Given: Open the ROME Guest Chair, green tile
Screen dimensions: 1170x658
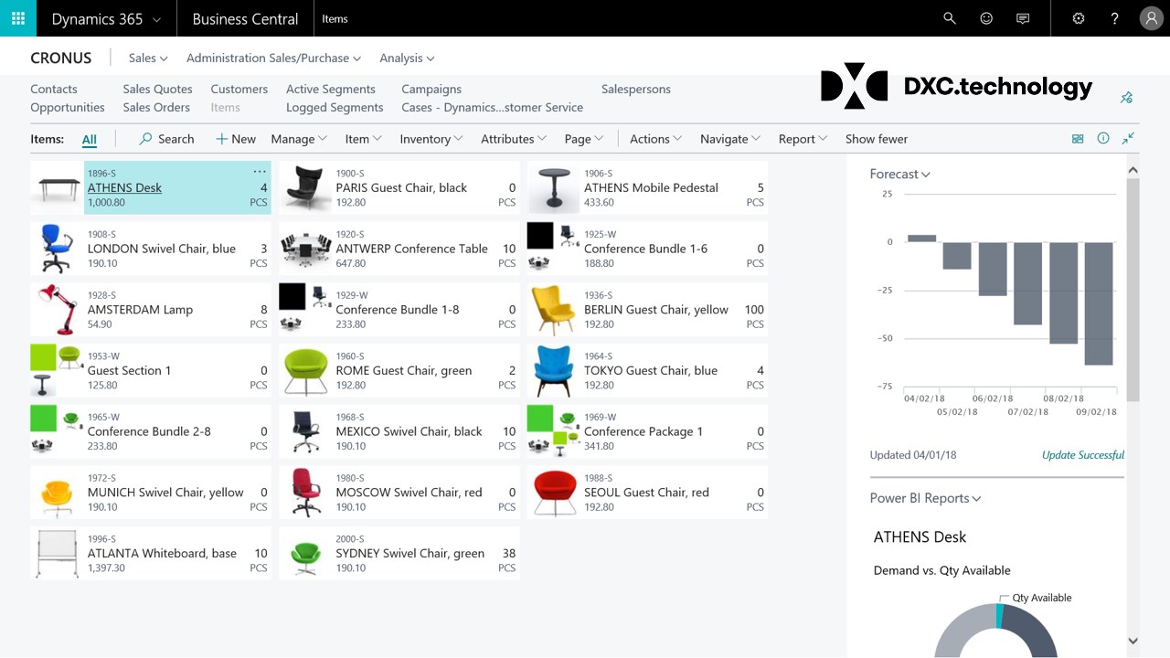Looking at the screenshot, I should pyautogui.click(x=399, y=370).
